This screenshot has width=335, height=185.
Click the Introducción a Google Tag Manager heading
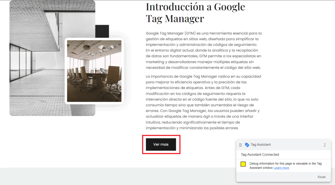(195, 12)
